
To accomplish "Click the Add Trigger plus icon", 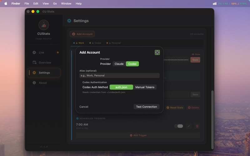I will click(131, 135).
